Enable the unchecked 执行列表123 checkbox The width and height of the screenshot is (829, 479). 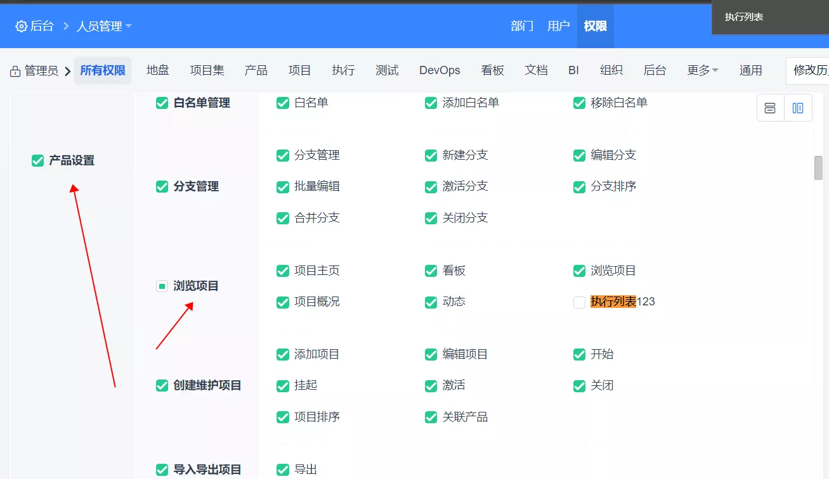click(x=579, y=302)
